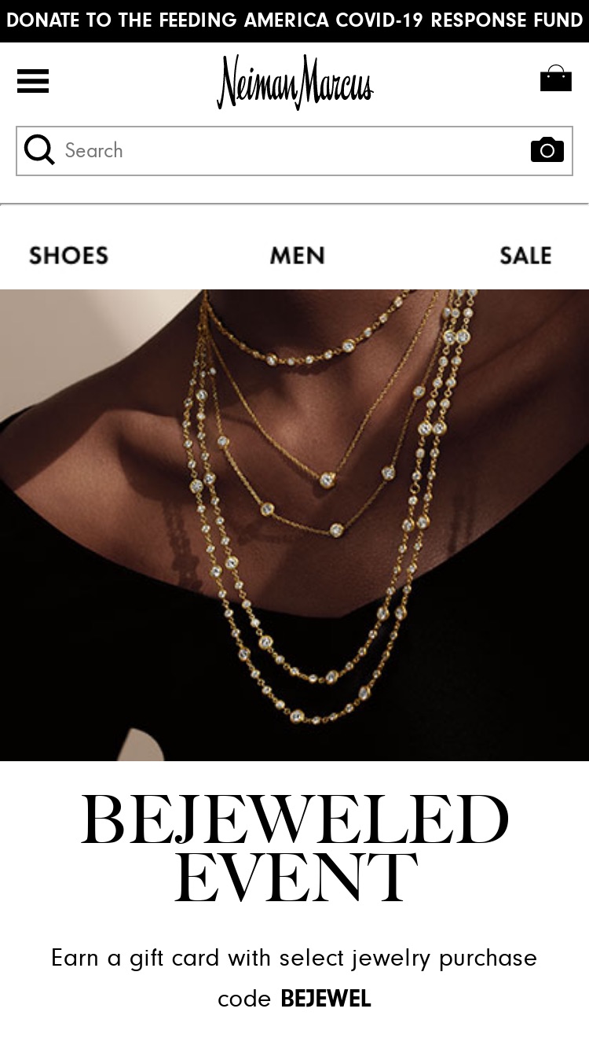Select the MEN category
This screenshot has height=1049, width=589.
point(297,255)
